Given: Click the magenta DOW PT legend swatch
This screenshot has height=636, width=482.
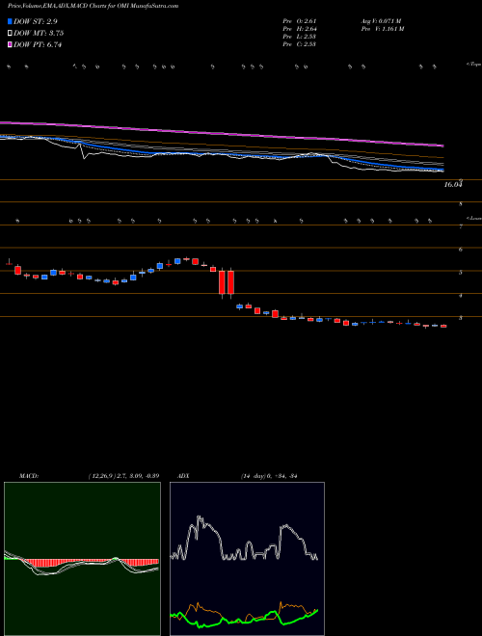Looking at the screenshot, I should [x=11, y=45].
